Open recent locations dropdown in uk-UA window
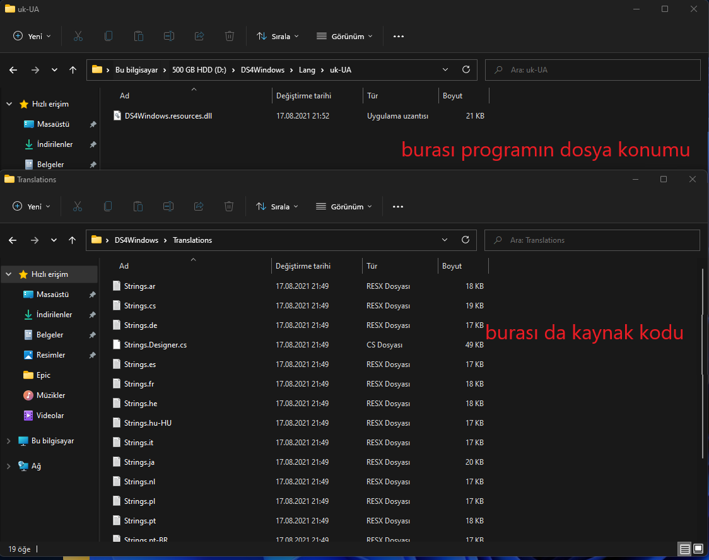 pyautogui.click(x=55, y=70)
